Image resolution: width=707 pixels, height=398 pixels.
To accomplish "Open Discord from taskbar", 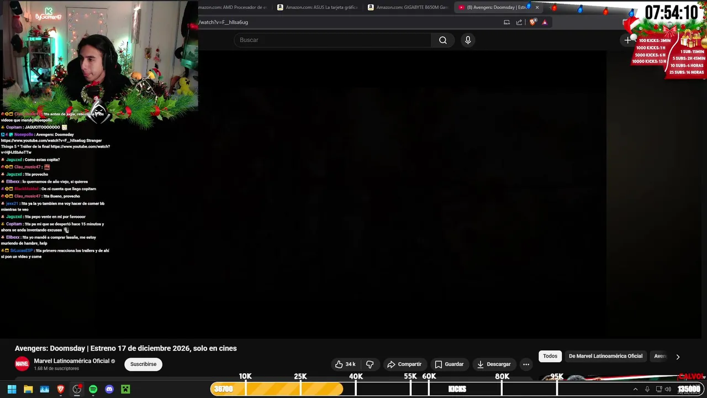I will pyautogui.click(x=109, y=389).
